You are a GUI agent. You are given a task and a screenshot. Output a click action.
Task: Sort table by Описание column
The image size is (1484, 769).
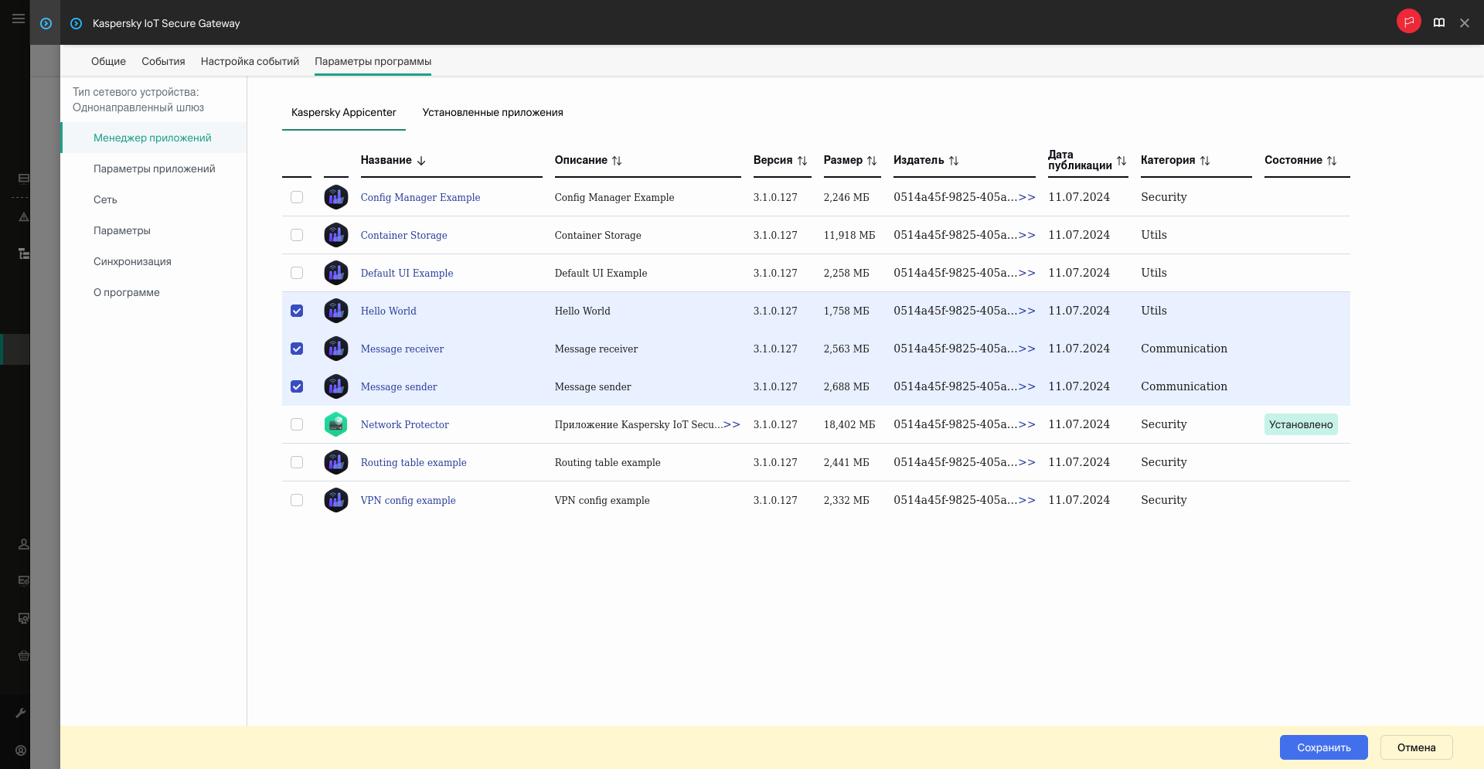pos(588,160)
